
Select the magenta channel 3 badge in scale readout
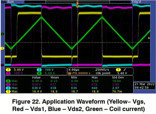point(8,73)
